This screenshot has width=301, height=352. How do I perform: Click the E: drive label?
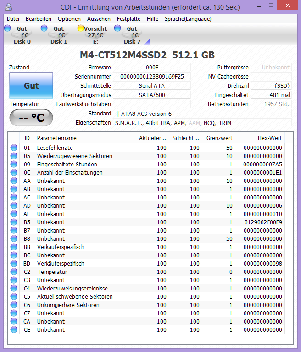[96, 42]
